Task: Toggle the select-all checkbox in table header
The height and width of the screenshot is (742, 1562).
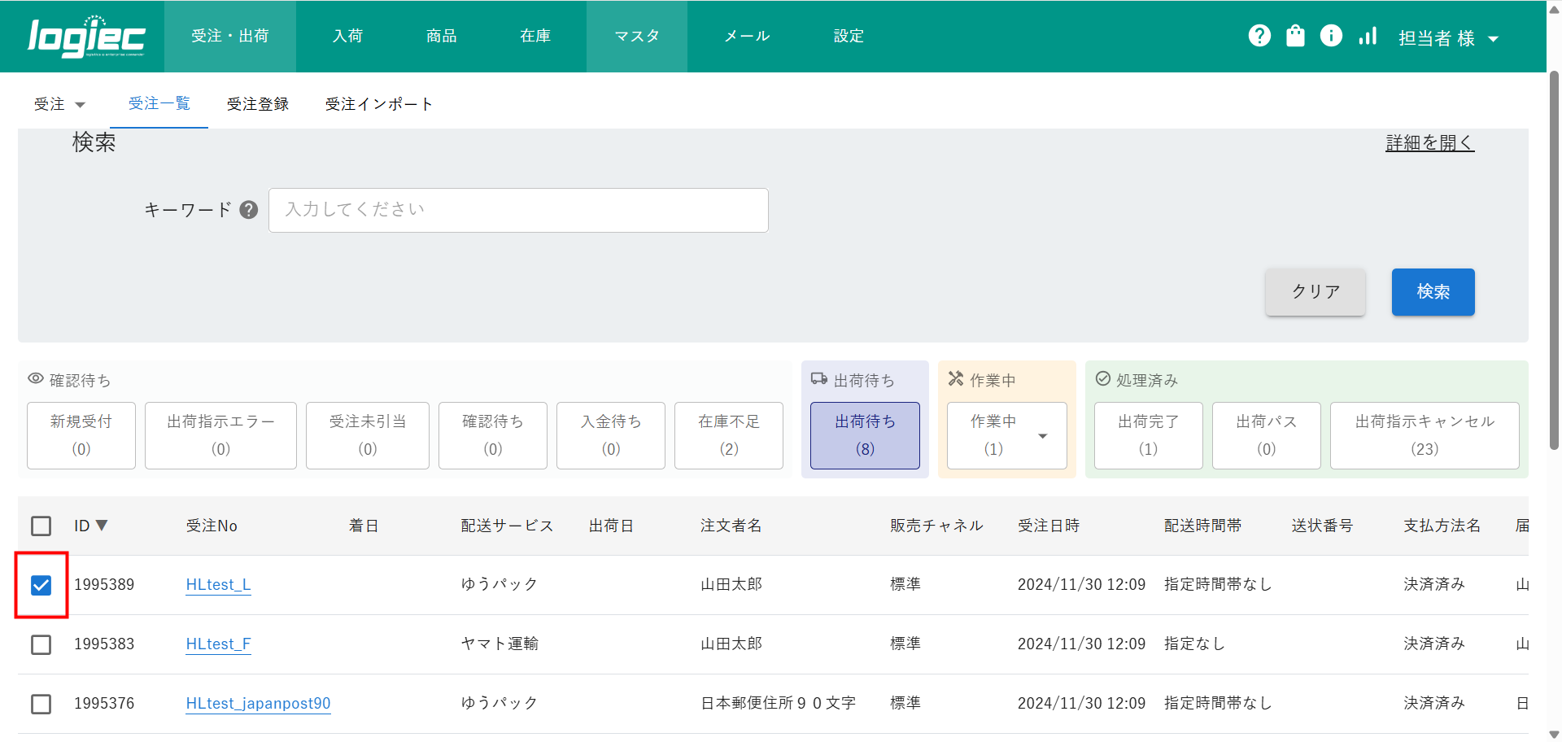Action: (x=41, y=526)
